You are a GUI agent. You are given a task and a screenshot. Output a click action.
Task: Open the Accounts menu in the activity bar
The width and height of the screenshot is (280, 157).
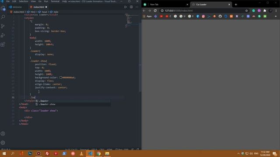pyautogui.click(x=3, y=133)
